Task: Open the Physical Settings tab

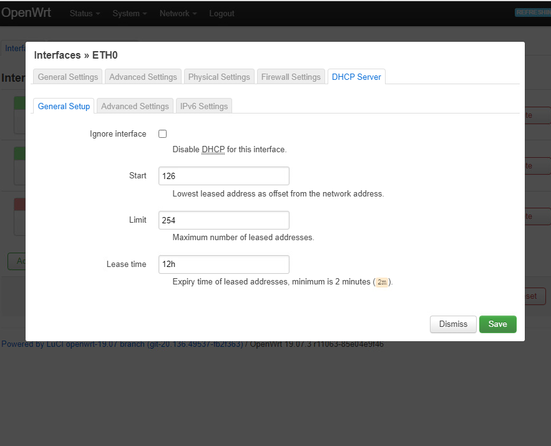Action: (x=219, y=76)
